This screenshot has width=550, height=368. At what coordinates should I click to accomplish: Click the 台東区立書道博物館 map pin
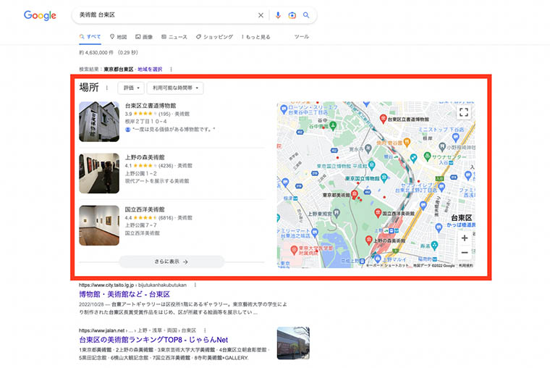point(383,119)
